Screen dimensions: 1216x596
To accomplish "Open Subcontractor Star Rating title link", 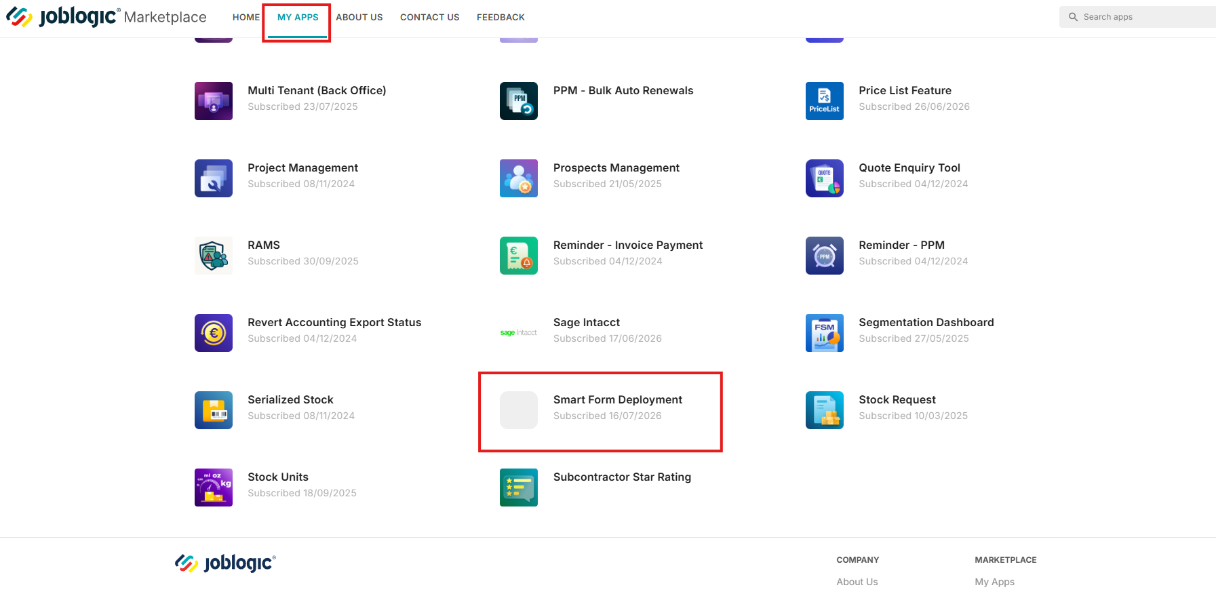I will 622,477.
